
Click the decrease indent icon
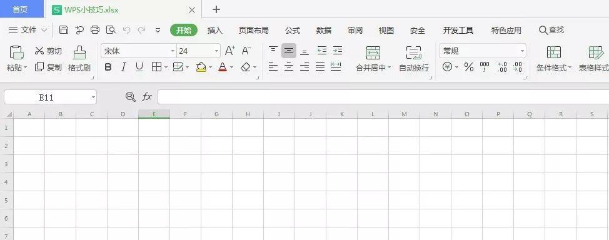321,51
